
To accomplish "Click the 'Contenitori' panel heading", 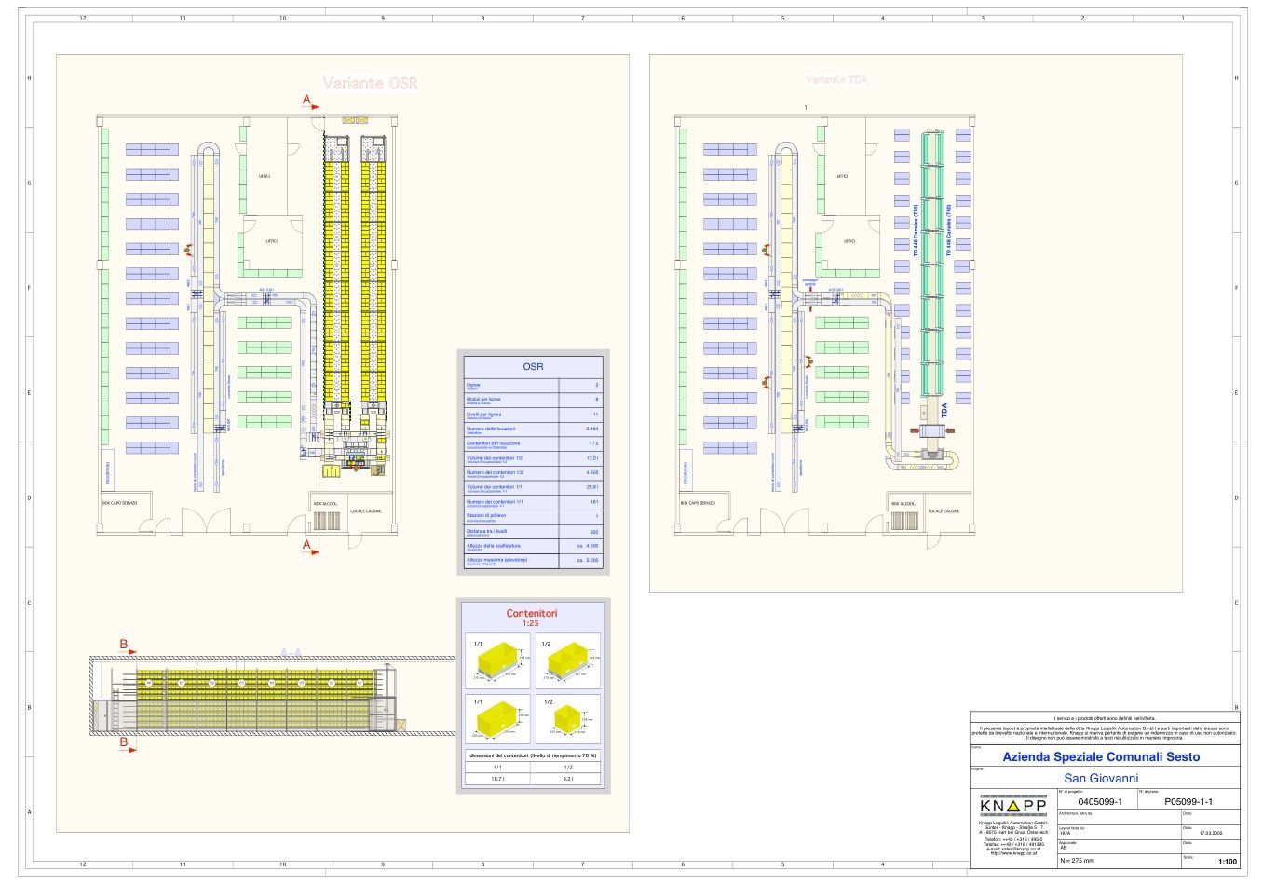I will tap(532, 613).
